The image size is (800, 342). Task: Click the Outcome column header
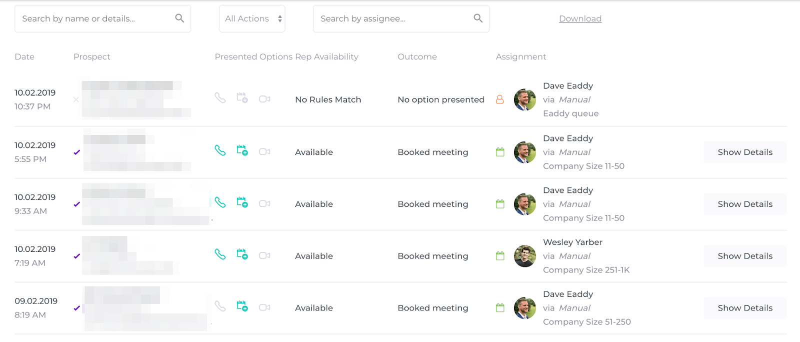417,57
